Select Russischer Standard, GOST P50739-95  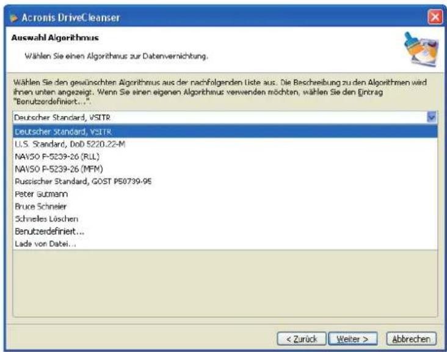(225, 182)
